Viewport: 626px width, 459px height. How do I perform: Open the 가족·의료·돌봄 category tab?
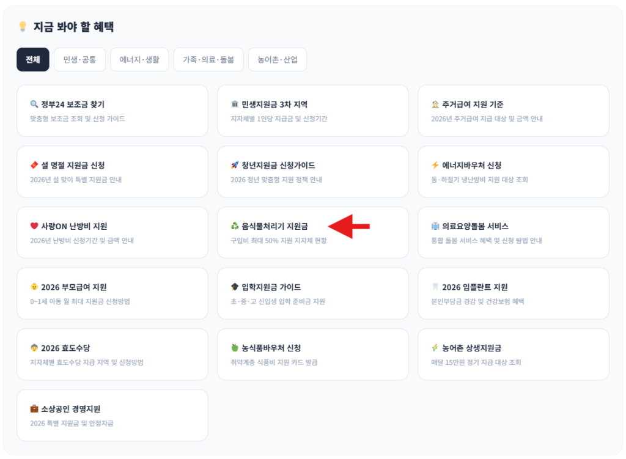208,59
